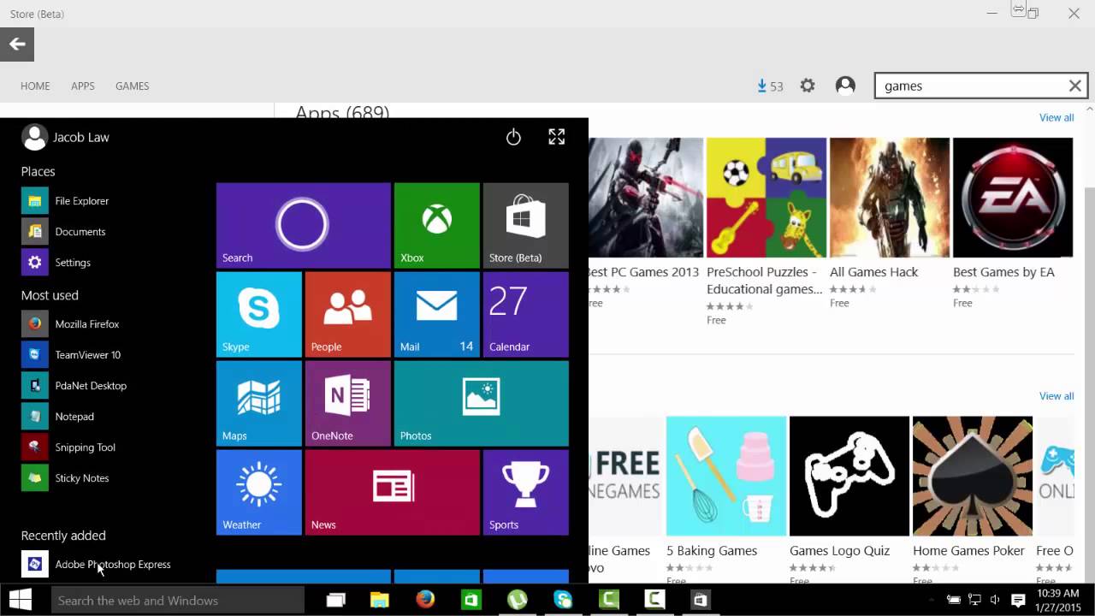Click the Best Games by EA title
This screenshot has width=1095, height=616.
click(1003, 272)
